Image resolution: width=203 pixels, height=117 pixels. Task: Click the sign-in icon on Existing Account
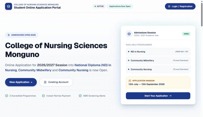click(x=45, y=82)
